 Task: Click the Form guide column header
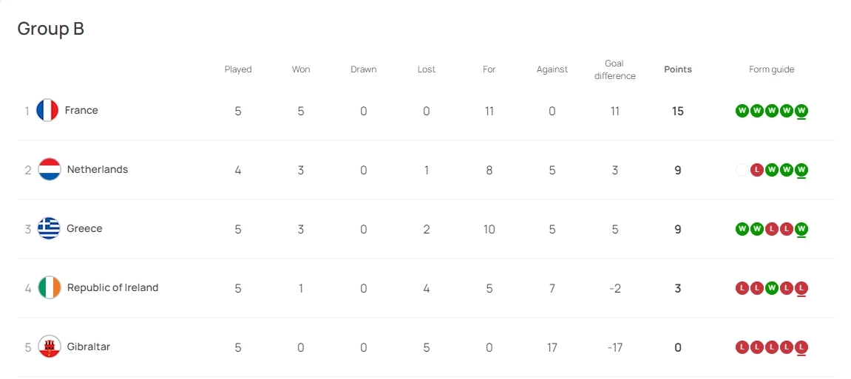[x=771, y=69]
